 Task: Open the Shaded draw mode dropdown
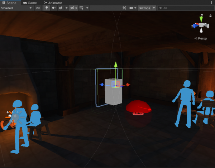pyautogui.click(x=16, y=8)
